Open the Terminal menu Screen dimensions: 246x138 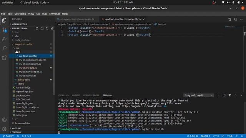pos(54,14)
